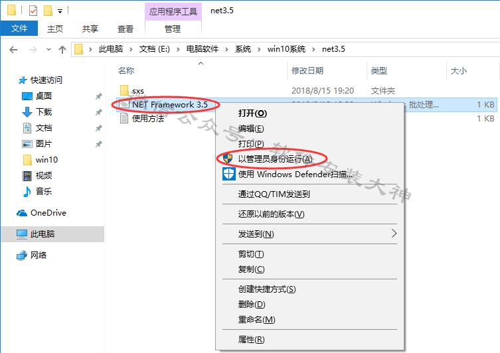This screenshot has width=500, height=353.
Task: Click the pin icon next to 图片
Action: (x=99, y=144)
